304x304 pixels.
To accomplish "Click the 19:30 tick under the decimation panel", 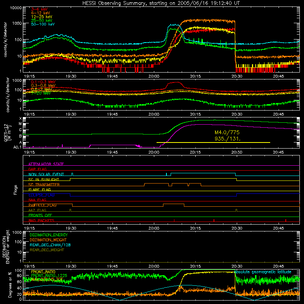I will [x=71, y=266].
